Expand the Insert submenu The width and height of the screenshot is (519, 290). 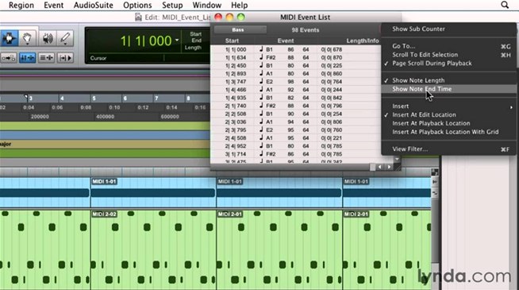(448, 106)
